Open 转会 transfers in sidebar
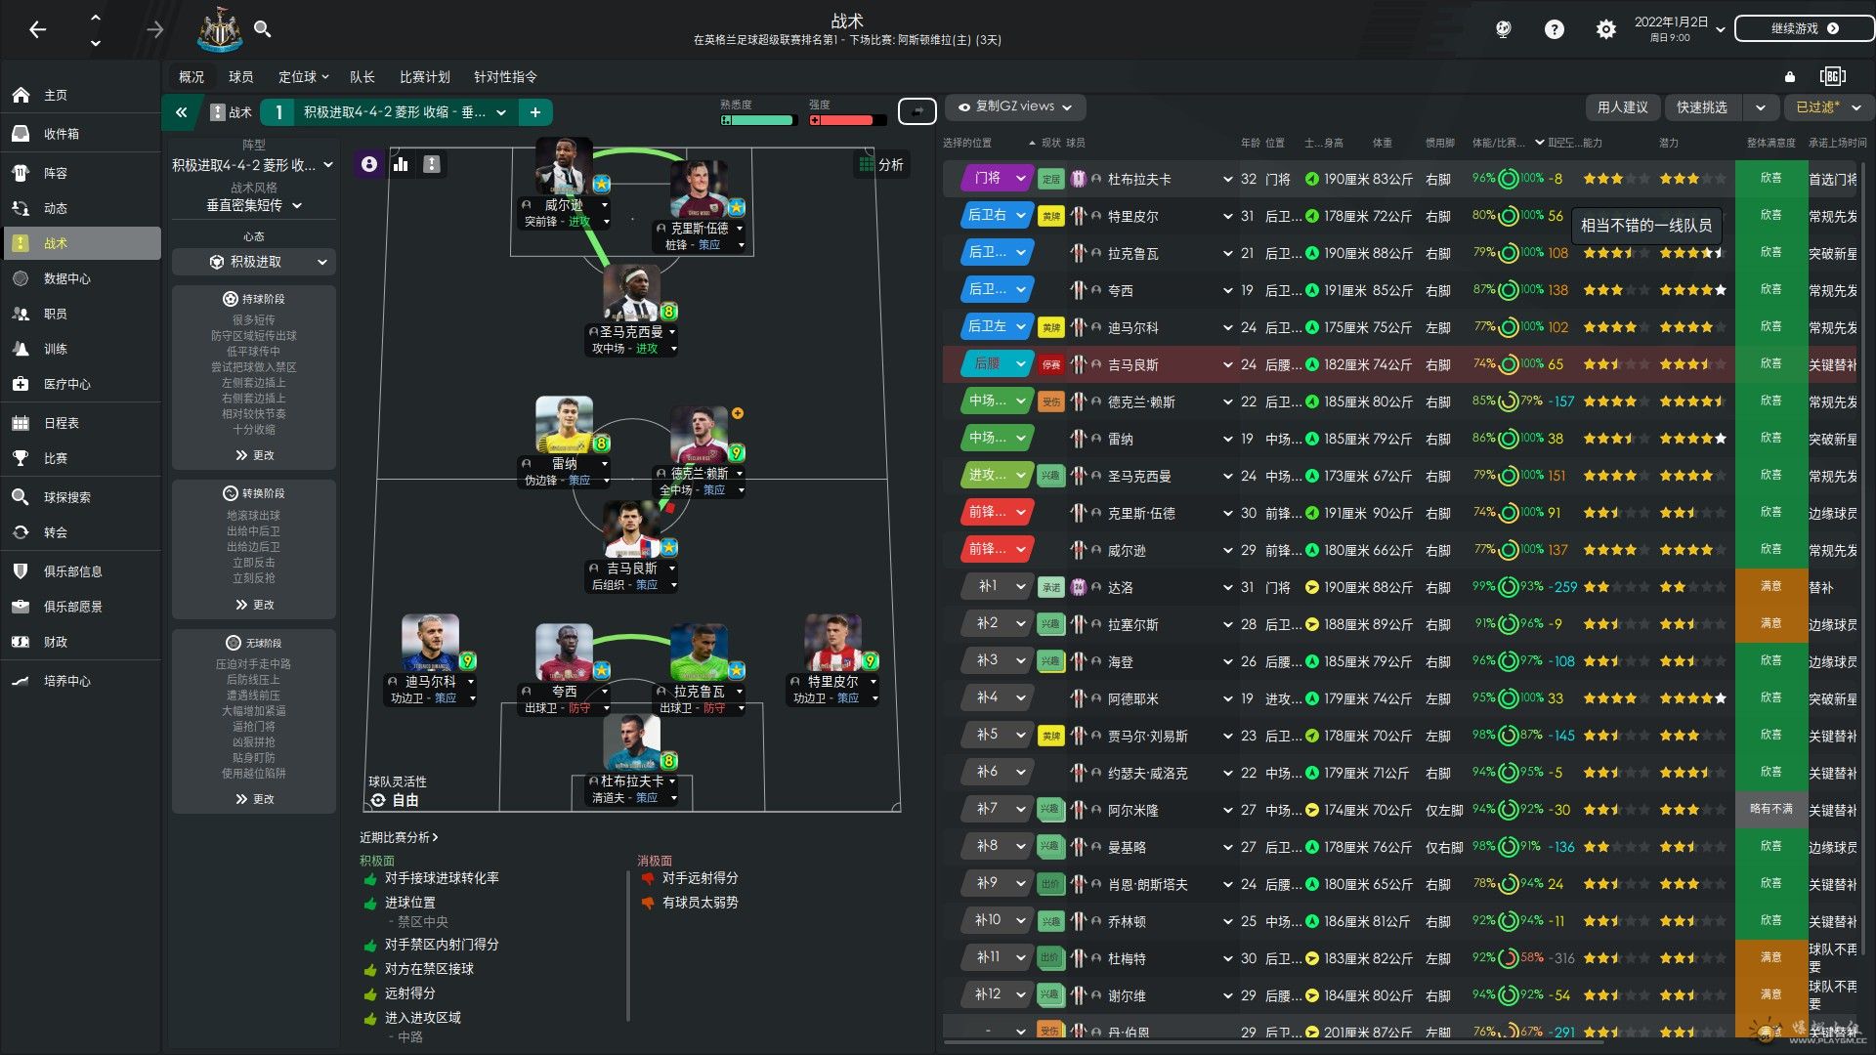Screen dimensions: 1876x1055 click(82, 532)
